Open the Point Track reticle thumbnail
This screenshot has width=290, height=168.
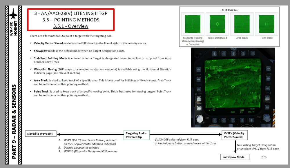(x=267, y=24)
